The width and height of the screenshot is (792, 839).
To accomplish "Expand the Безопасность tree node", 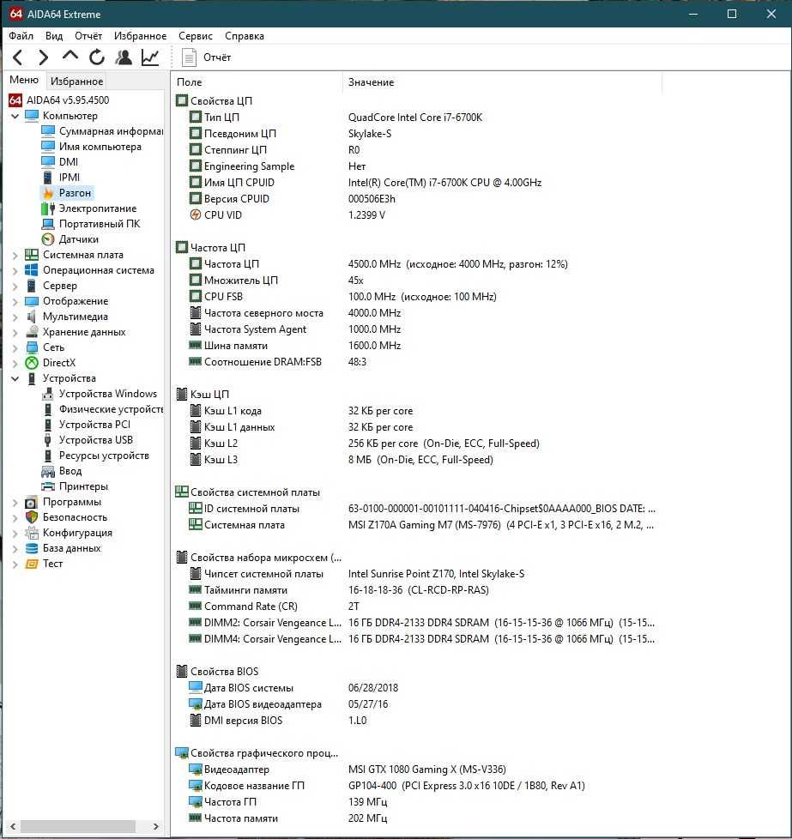I will click(15, 518).
